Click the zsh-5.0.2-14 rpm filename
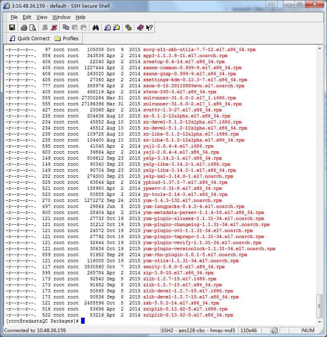This screenshot has height=337, width=327. click(x=181, y=303)
